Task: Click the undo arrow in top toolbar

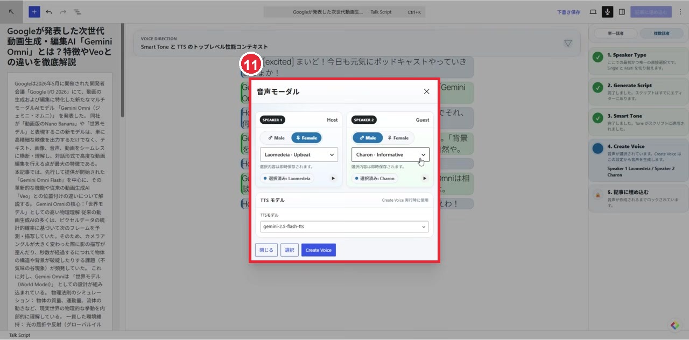Action: [49, 12]
